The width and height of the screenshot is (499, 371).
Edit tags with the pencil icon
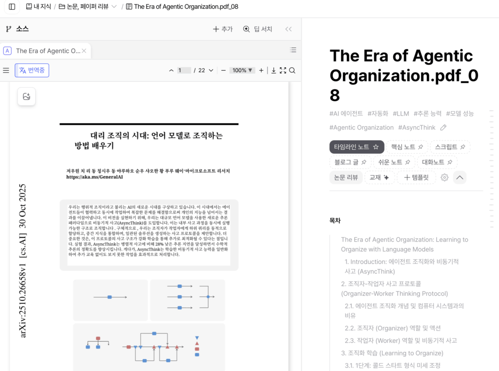(443, 128)
